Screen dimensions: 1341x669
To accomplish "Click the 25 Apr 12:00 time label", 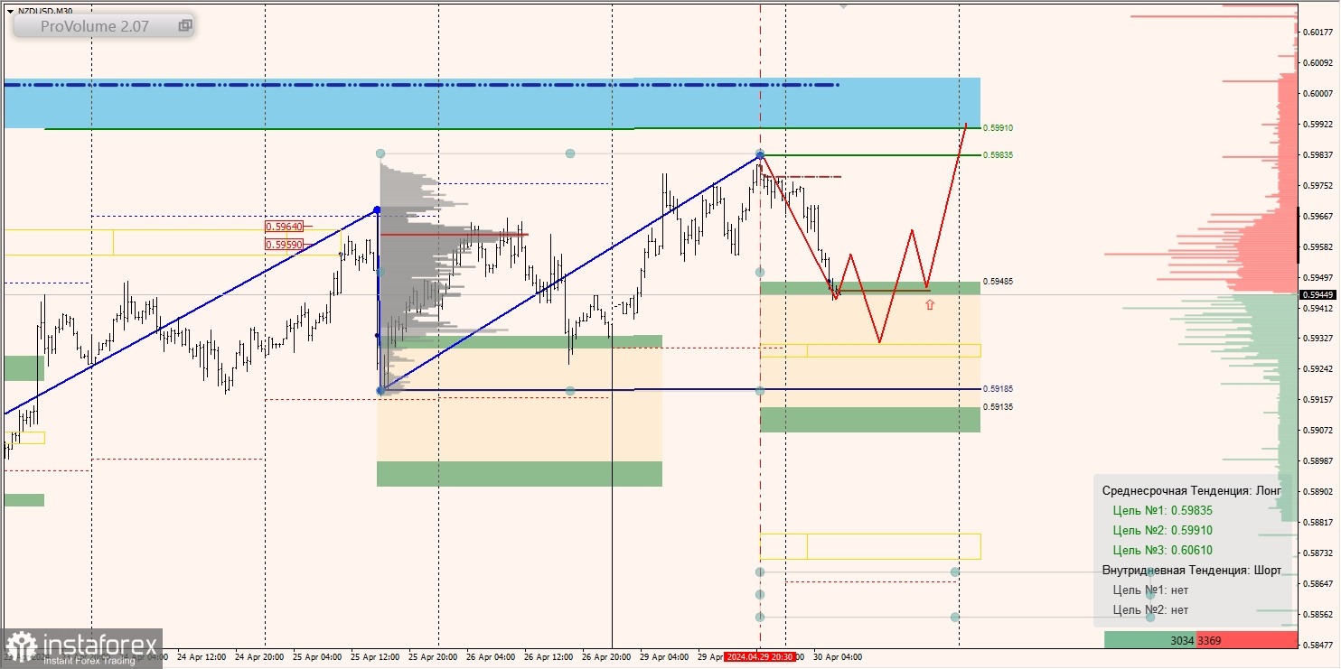I will [x=375, y=657].
